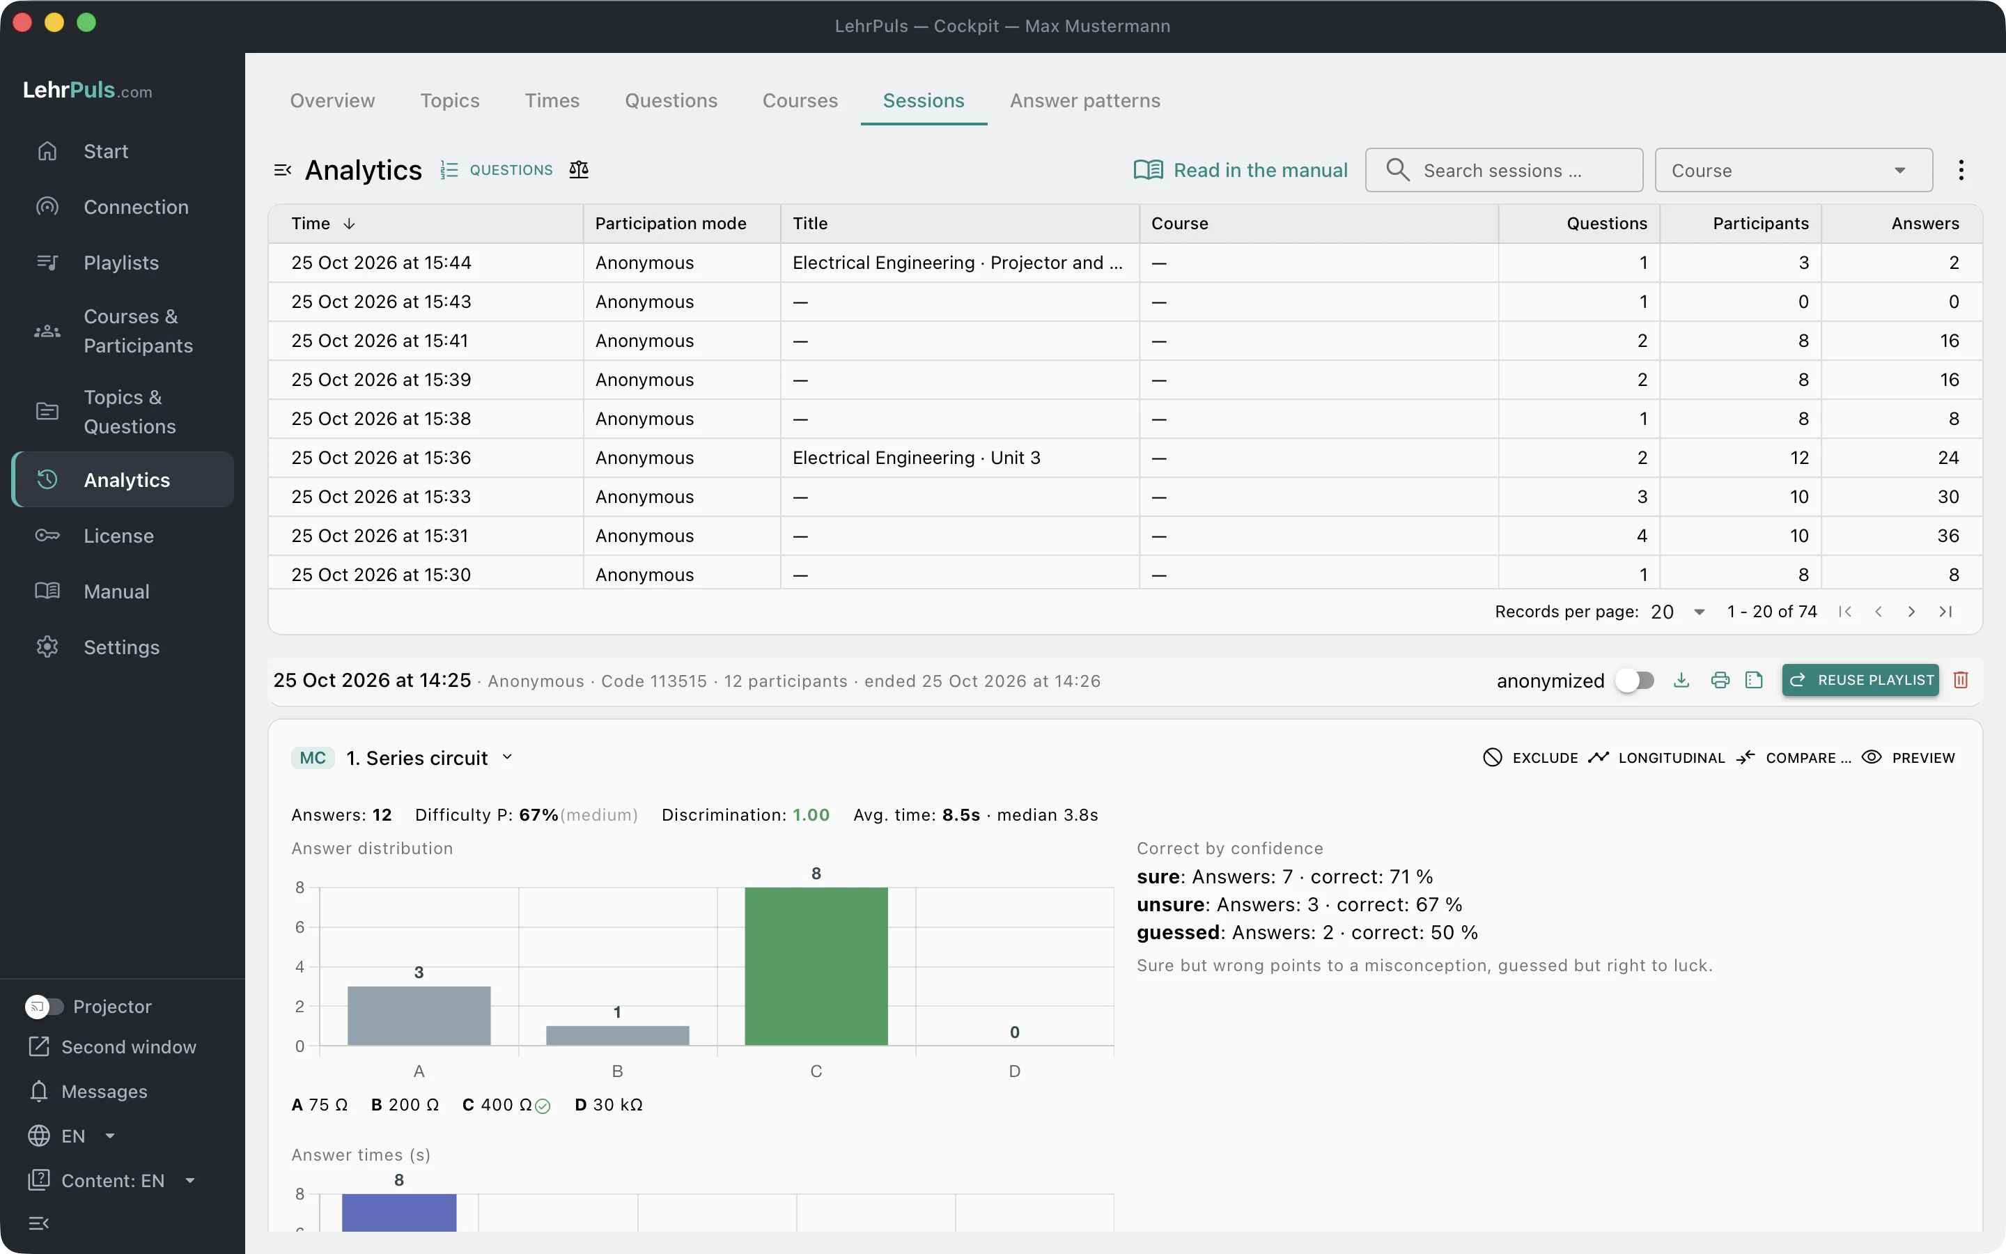Switch to the Overview tab
Image resolution: width=2006 pixels, height=1254 pixels.
[x=332, y=100]
